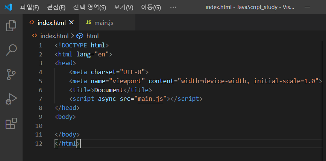326x161 pixels.
Task: Follow the main.js link in script tag
Action: coord(150,99)
